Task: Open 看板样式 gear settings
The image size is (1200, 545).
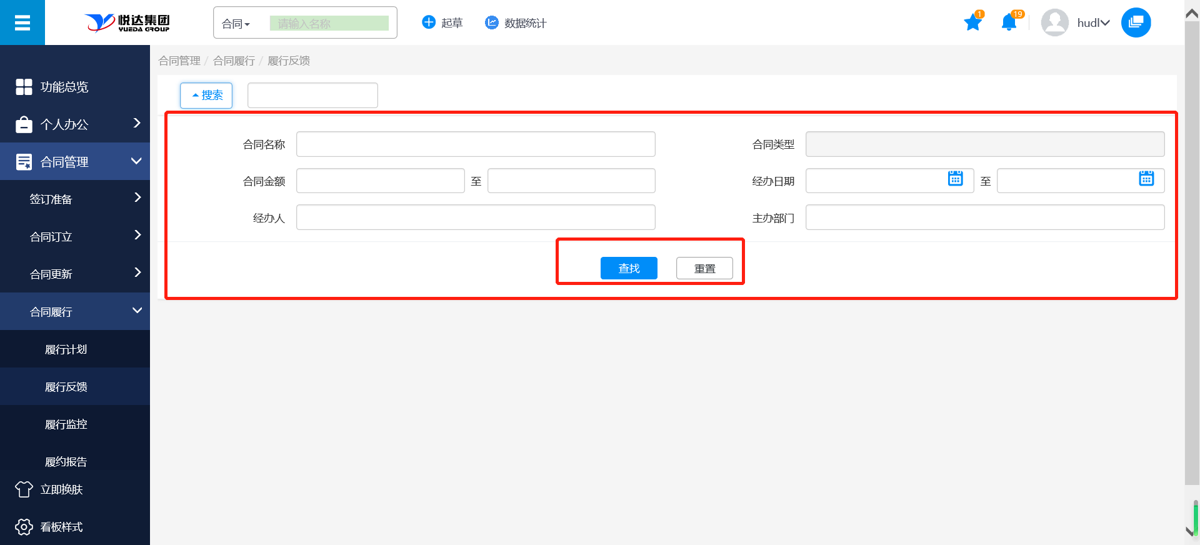Action: pyautogui.click(x=24, y=527)
